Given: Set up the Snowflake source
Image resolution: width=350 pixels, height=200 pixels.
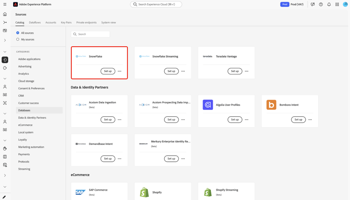Looking at the screenshot, I should pyautogui.click(x=108, y=71).
